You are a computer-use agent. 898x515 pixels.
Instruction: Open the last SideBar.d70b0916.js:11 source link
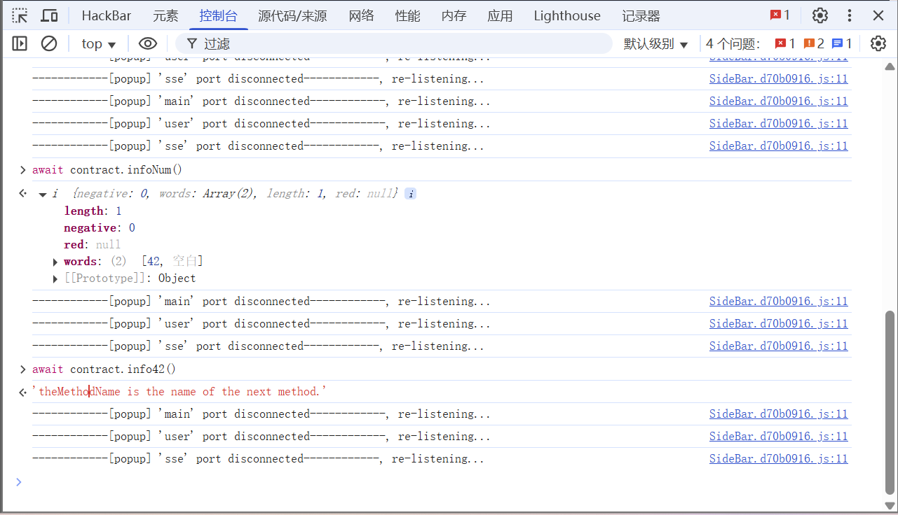(778, 459)
